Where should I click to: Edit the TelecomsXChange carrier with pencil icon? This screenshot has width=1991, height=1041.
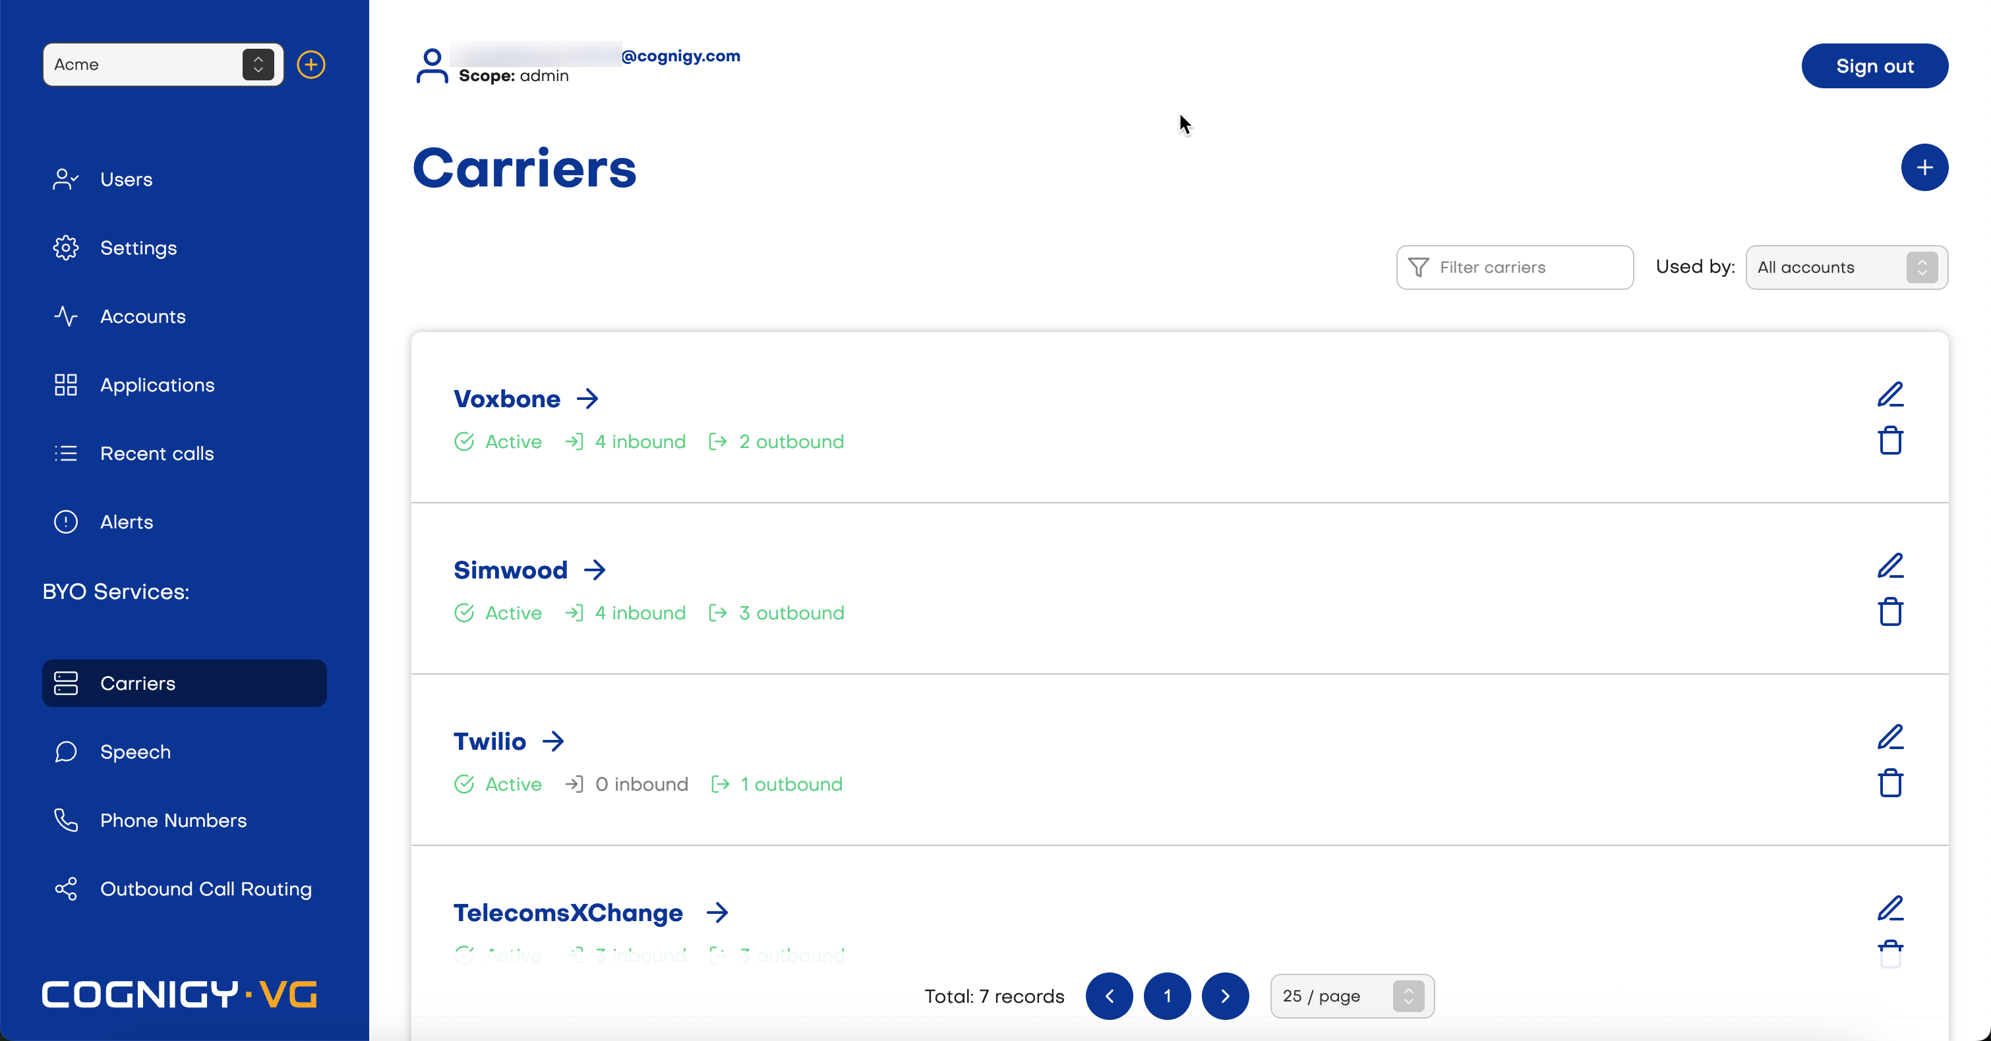[1891, 909]
